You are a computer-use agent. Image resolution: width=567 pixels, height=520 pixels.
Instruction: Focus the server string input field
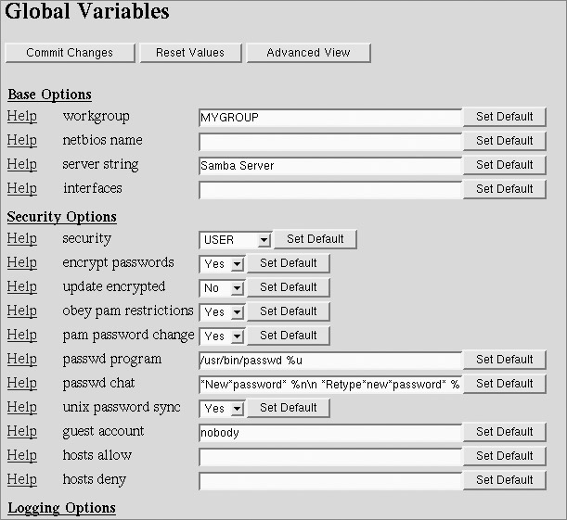click(329, 166)
